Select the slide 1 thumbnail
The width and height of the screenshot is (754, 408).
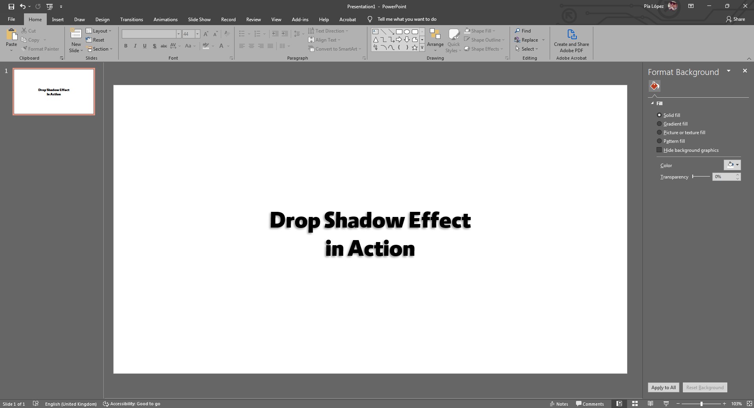[x=54, y=91]
